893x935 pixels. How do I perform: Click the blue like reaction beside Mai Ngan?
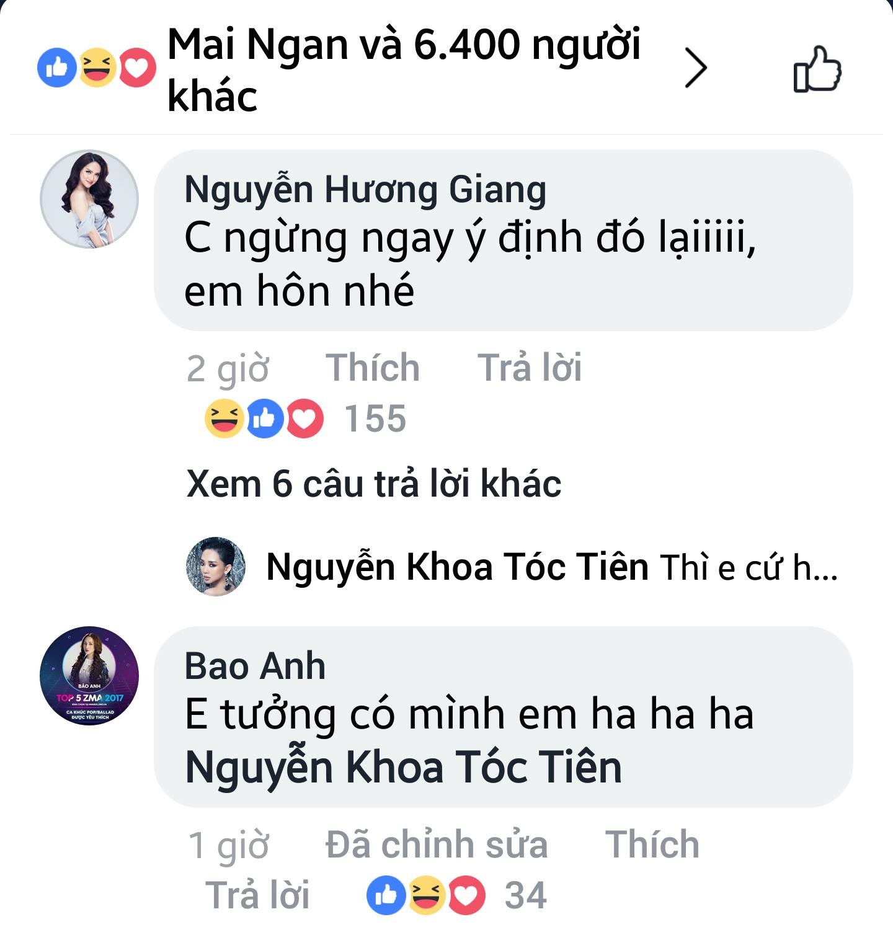pyautogui.click(x=56, y=68)
